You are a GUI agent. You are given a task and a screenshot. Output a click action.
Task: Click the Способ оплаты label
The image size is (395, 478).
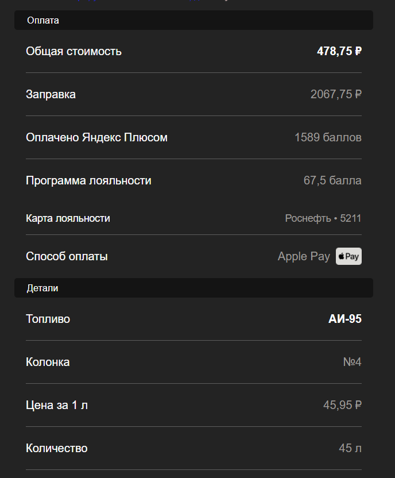pos(67,256)
